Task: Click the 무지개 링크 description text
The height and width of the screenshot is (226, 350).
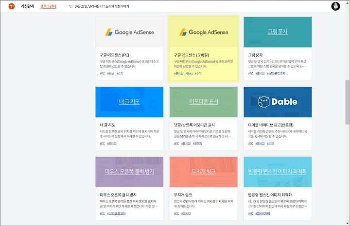Action: (x=204, y=204)
